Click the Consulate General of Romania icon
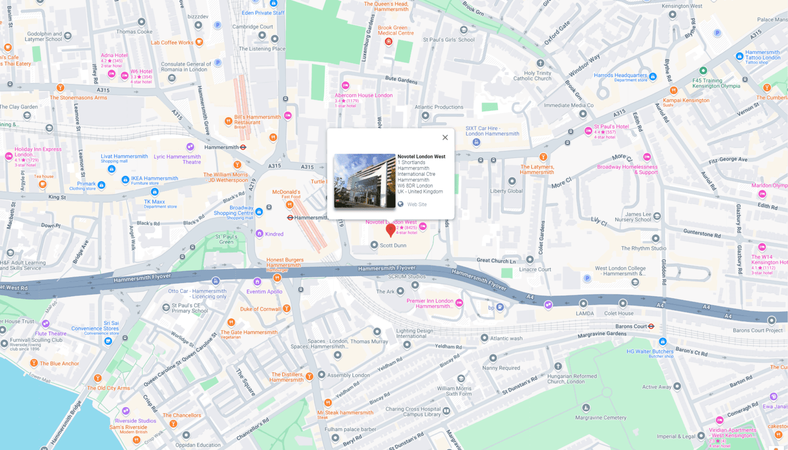This screenshot has height=450, width=788. (x=172, y=78)
